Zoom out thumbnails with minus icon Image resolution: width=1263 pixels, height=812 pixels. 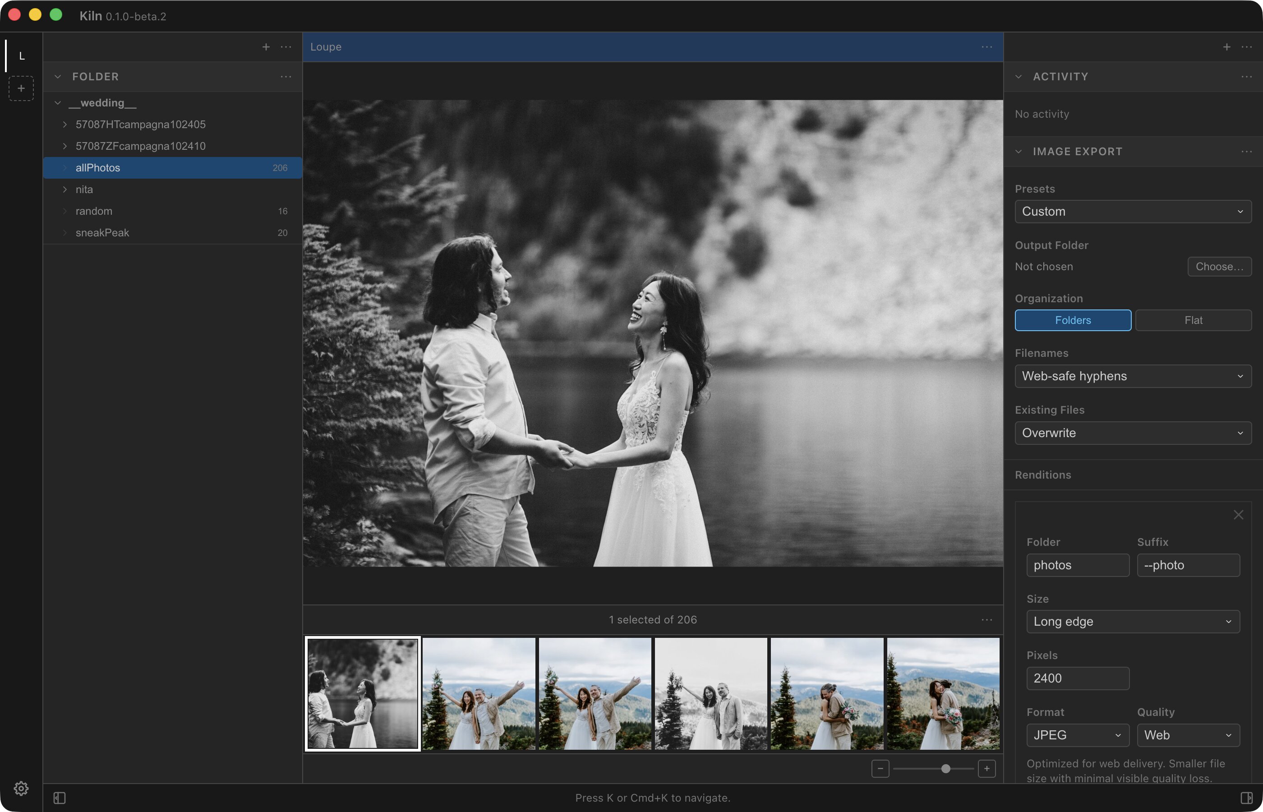[880, 768]
